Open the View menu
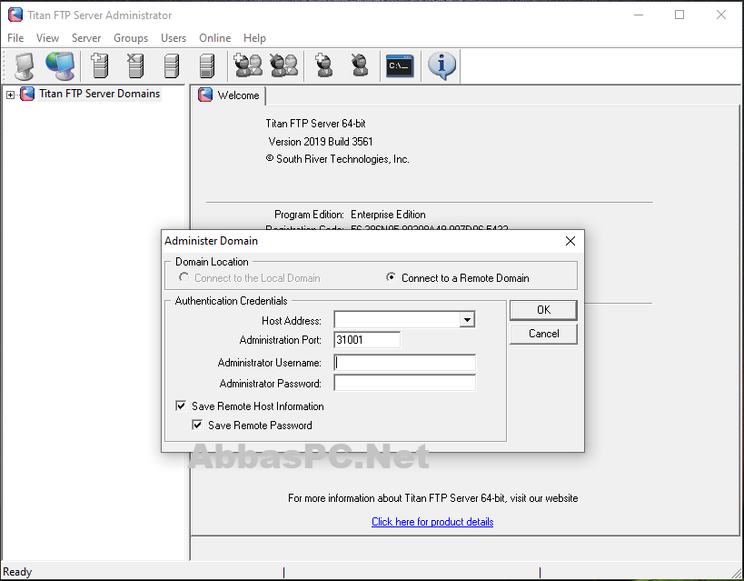This screenshot has width=744, height=581. 47,38
